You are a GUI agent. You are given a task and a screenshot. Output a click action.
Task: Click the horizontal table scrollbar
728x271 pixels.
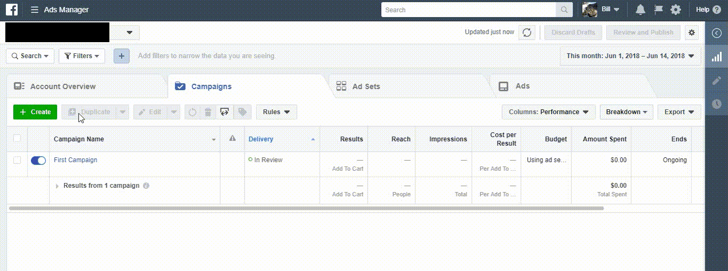306,208
